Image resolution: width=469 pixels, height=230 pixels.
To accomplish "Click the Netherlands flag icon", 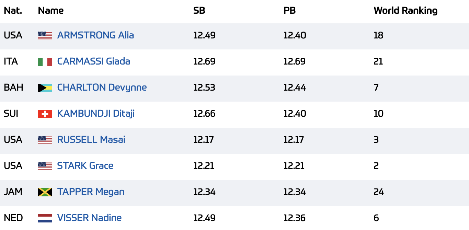I will (45, 218).
